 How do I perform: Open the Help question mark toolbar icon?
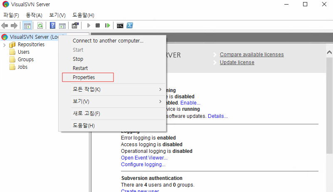pyautogui.click(x=52, y=25)
